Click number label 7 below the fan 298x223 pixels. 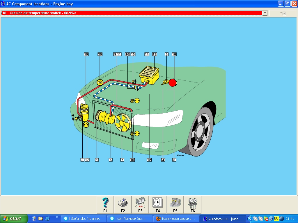(122, 160)
